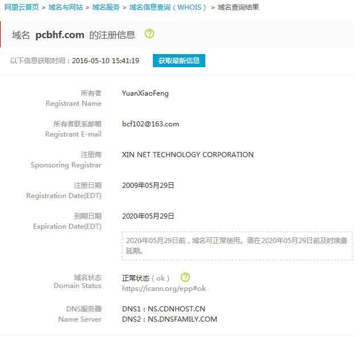Go to 域名与网站 in the breadcrumb
This screenshot has height=337, width=361.
64,7
